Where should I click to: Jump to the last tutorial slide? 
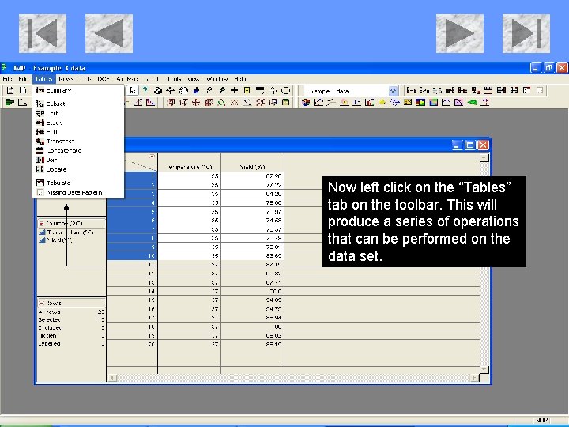[x=526, y=33]
